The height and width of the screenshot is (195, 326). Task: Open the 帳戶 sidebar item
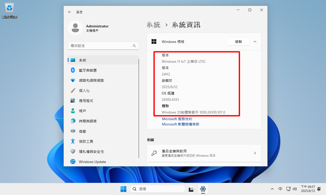(103, 111)
